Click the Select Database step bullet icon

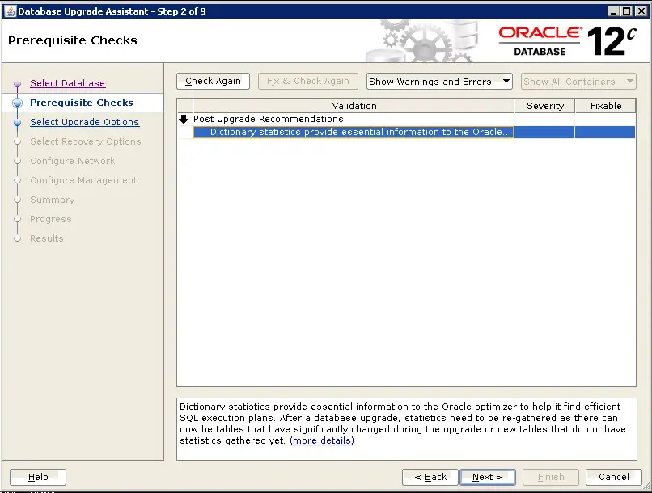[x=17, y=84]
